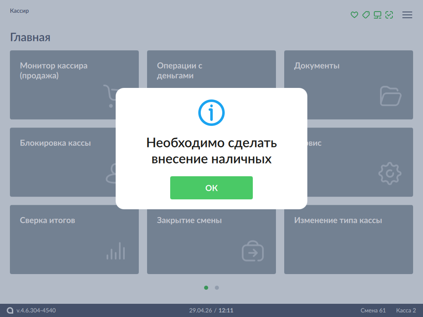
Task: Click the green price tag status icon
Action: click(366, 15)
